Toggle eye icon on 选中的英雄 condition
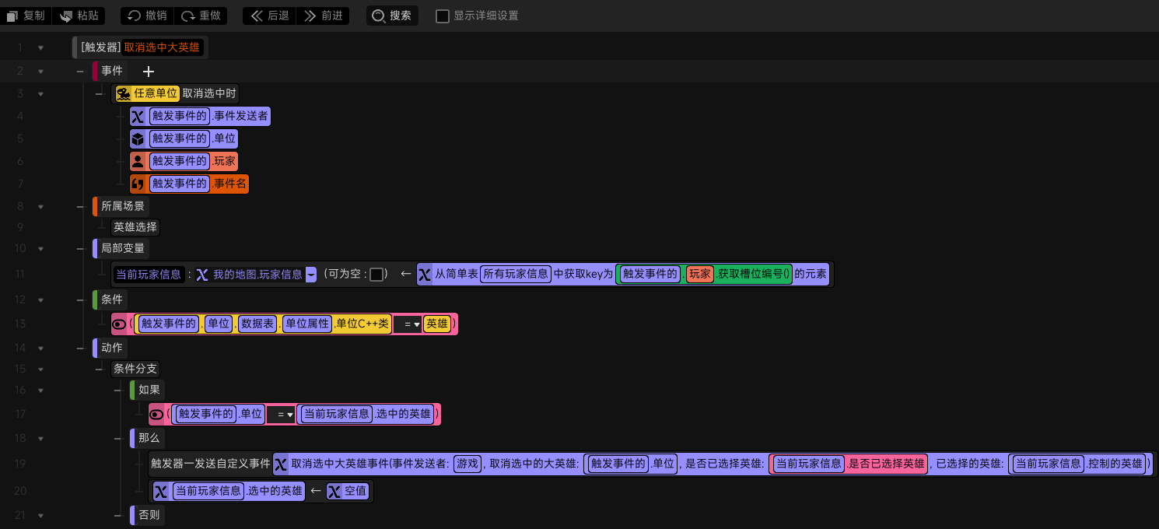Screen dimensions: 1159x529 (x=156, y=414)
